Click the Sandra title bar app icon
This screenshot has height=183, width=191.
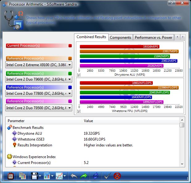click(5, 4)
